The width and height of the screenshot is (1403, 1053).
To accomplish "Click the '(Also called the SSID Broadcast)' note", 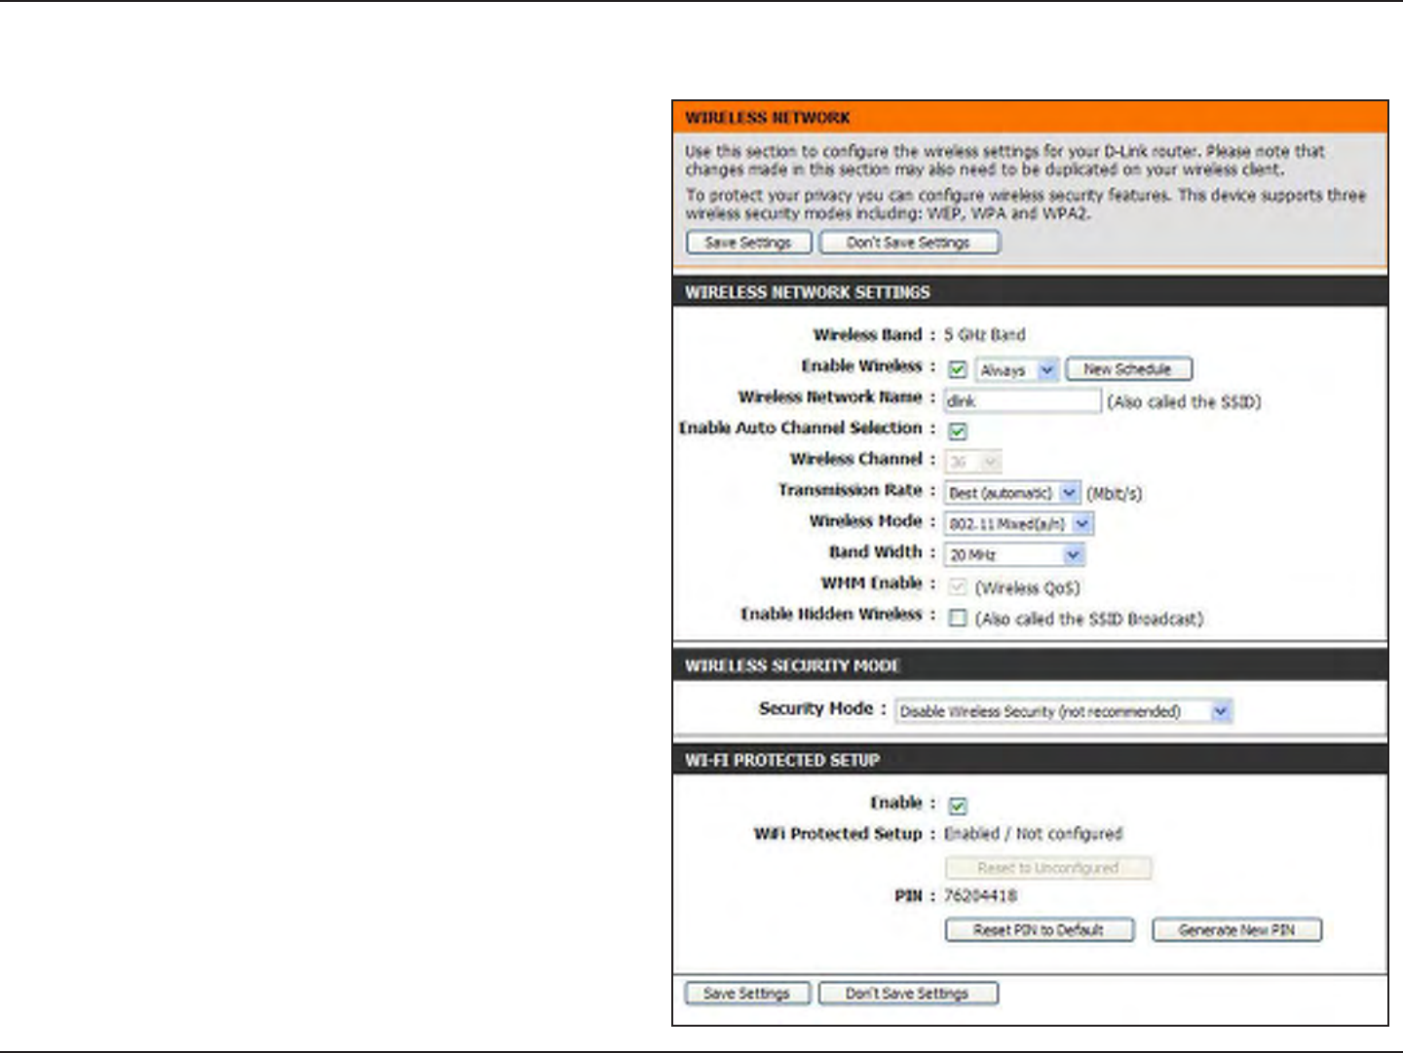I will click(1089, 619).
